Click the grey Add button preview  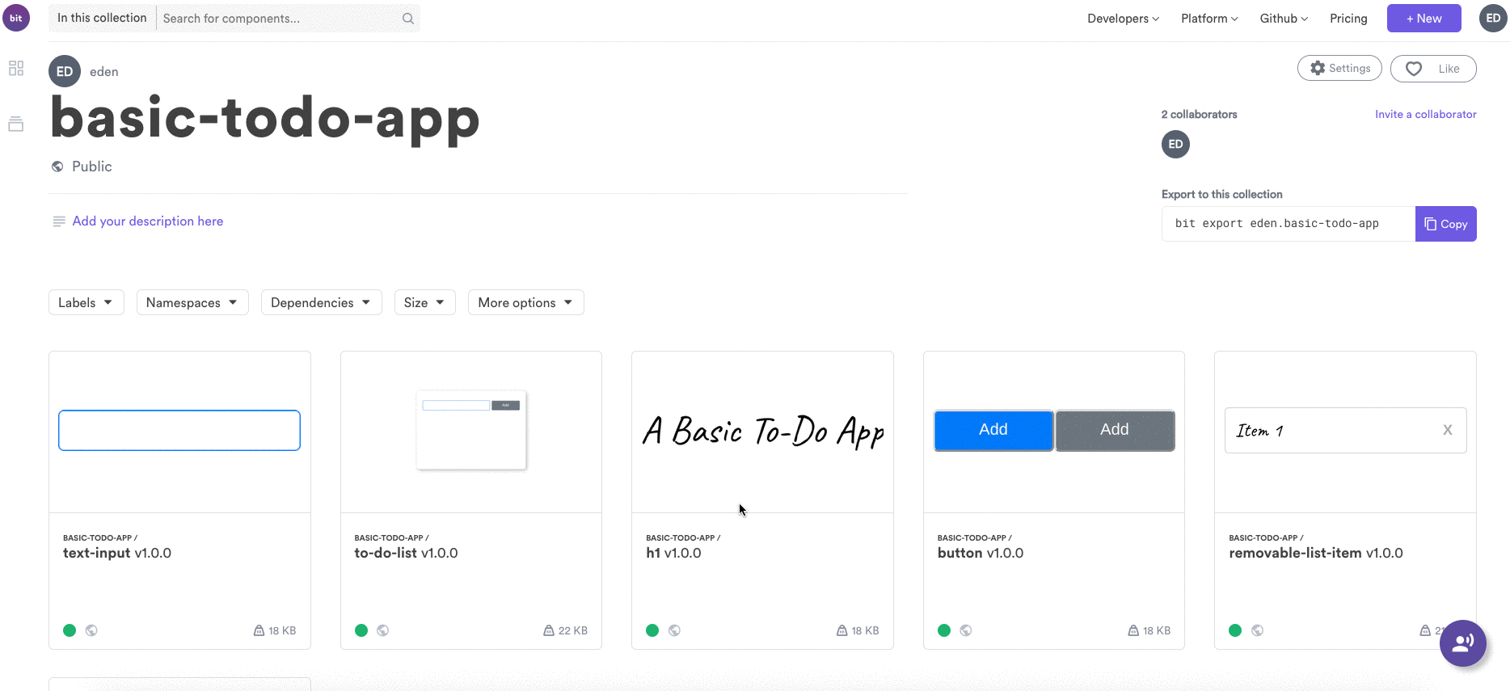tap(1115, 430)
